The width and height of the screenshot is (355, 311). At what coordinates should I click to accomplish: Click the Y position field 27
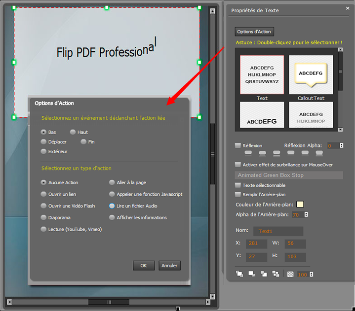tap(257, 257)
